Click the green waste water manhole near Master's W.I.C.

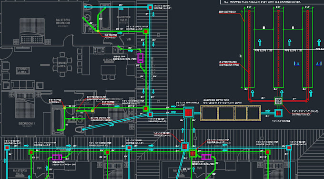(146, 32)
